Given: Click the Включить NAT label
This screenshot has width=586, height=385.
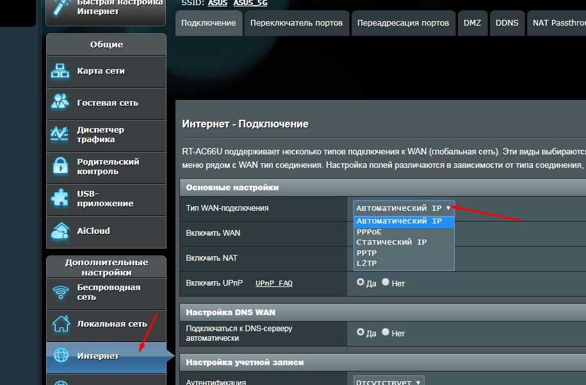Looking at the screenshot, I should click(211, 258).
